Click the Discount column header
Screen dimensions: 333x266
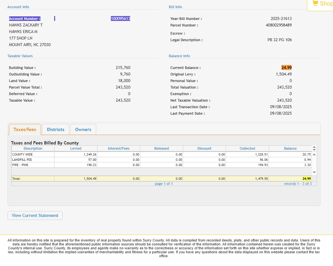[204, 148]
